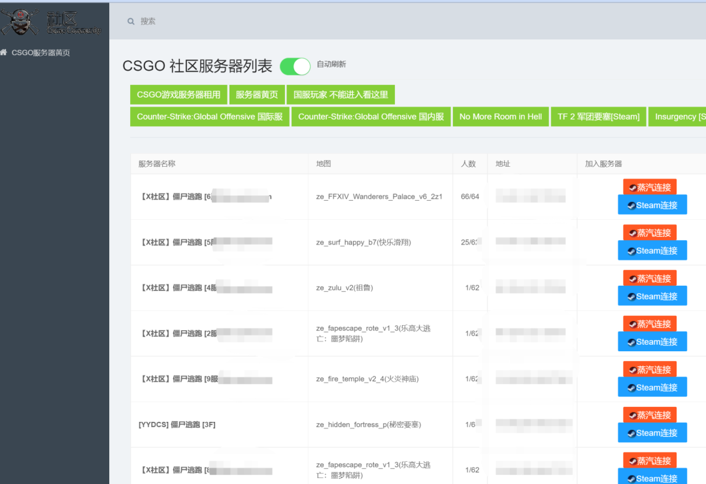Viewport: 706px width, 484px height.
Task: Click the page title CSGO 社区服务器列表
Action: click(x=197, y=66)
